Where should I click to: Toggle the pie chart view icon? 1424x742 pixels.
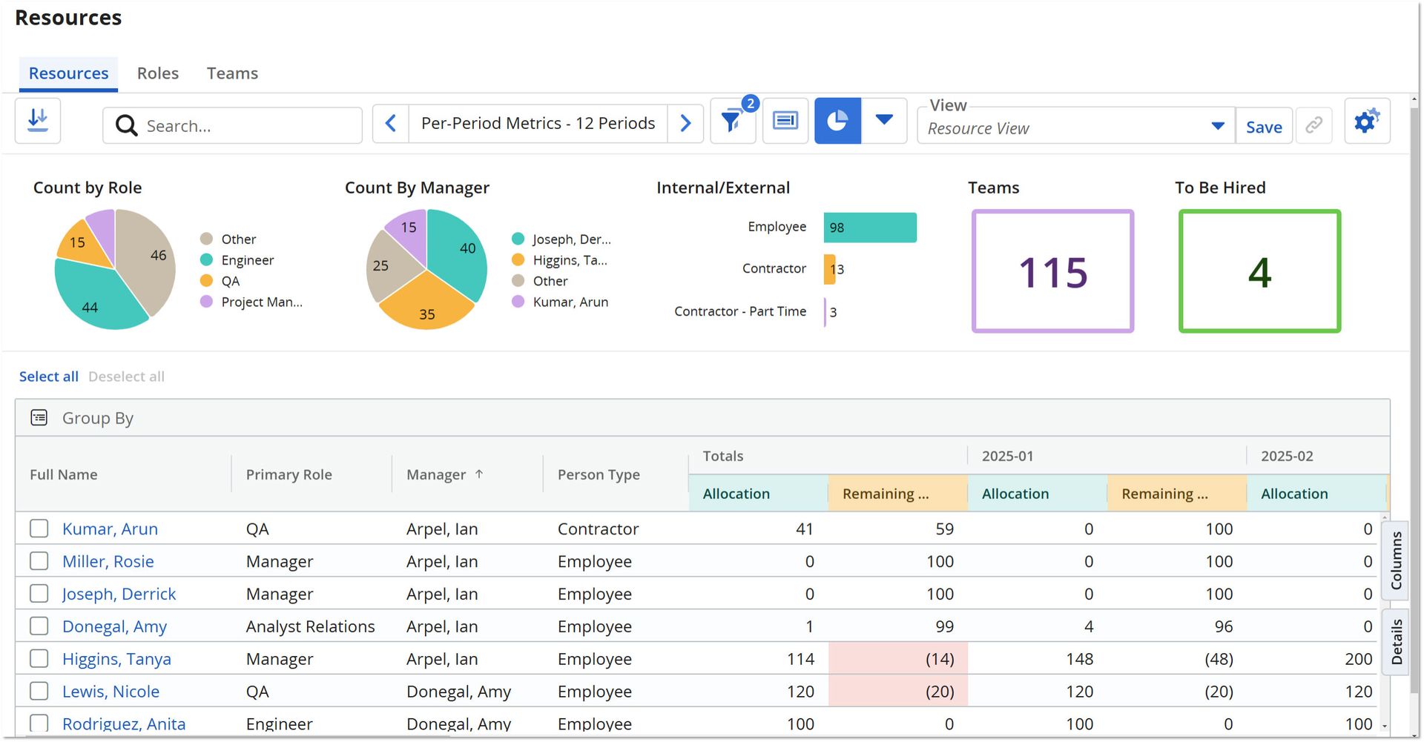pos(837,121)
